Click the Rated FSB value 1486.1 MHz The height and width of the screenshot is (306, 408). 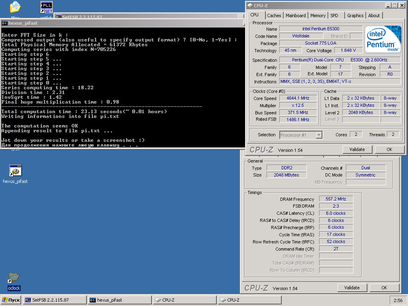point(298,120)
